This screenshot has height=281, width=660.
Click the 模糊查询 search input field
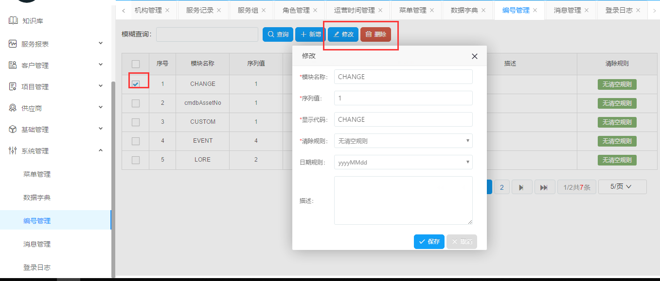(x=207, y=34)
